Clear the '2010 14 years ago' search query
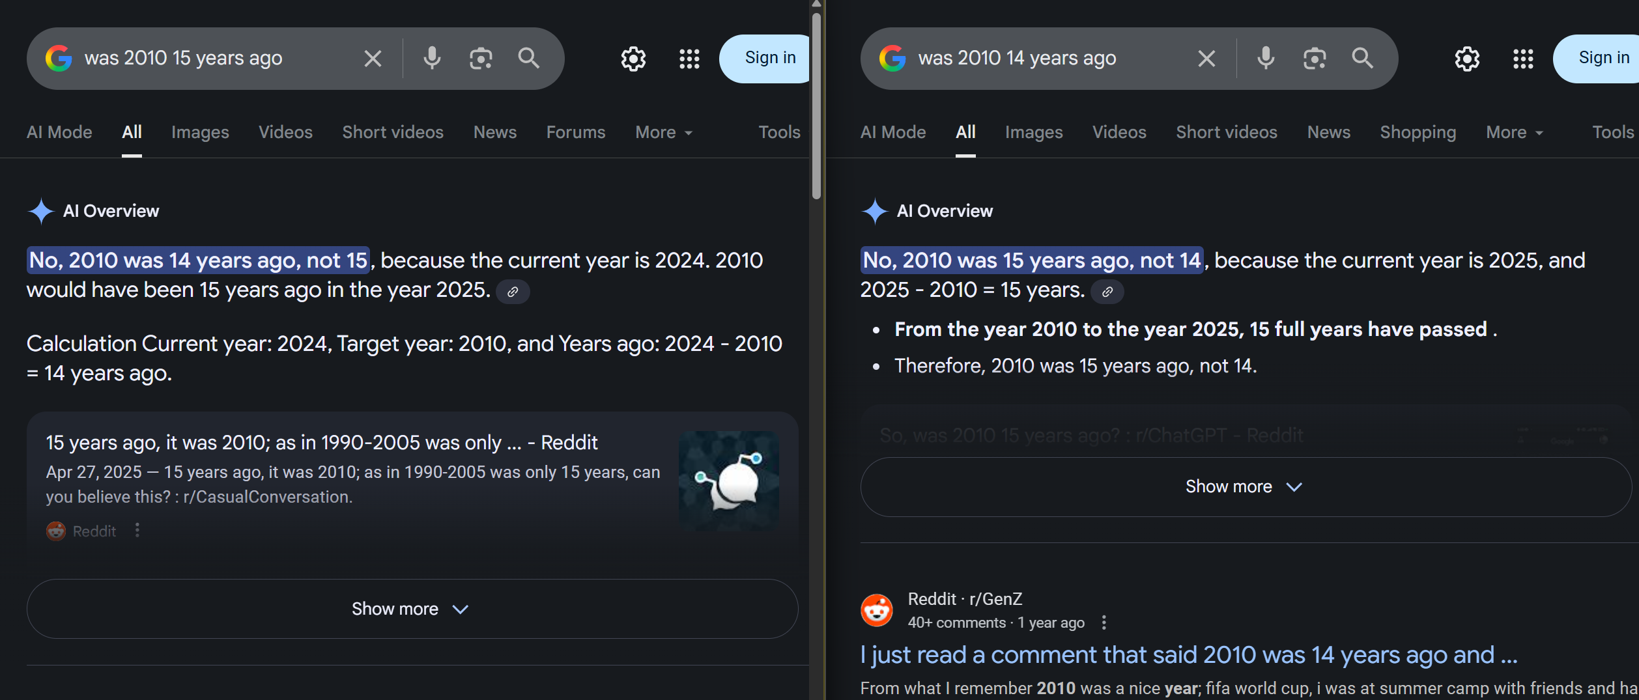Screen dimensions: 1639x700 [1206, 59]
